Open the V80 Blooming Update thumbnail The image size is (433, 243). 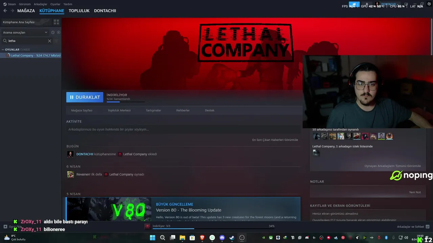(x=109, y=209)
